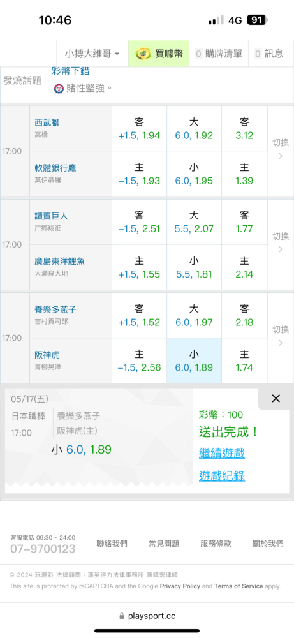Open the 遊戲紀錄 link
294x638 pixels.
click(222, 476)
